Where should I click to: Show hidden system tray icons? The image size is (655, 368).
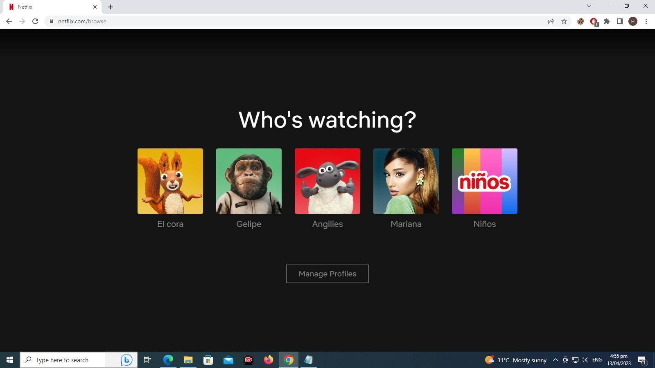coord(556,360)
